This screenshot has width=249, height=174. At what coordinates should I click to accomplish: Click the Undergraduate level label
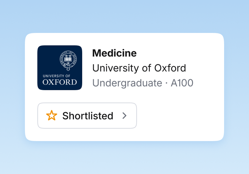click(127, 83)
